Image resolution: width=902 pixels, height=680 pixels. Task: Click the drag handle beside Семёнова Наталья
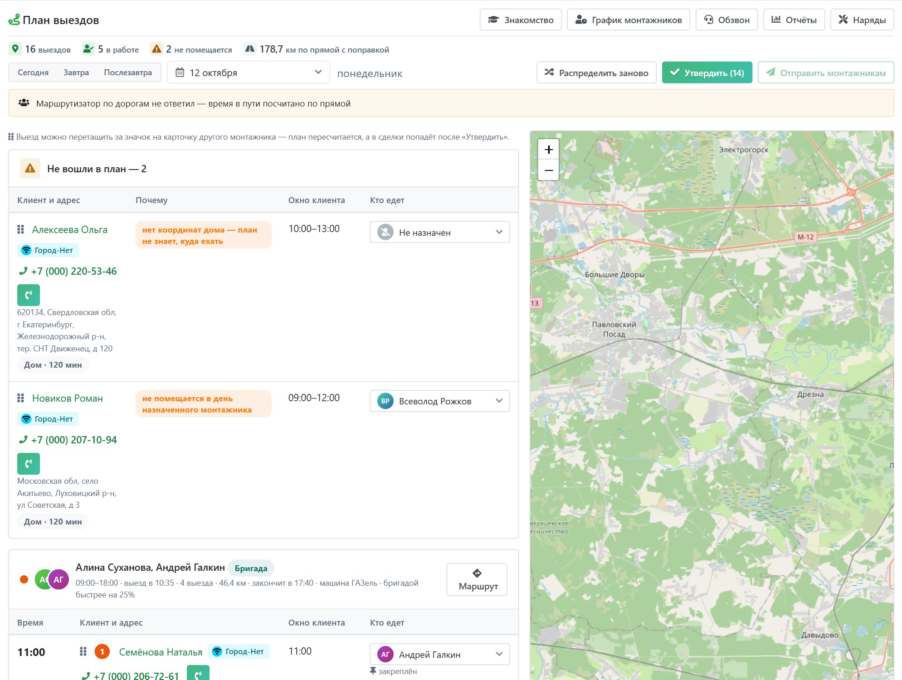(83, 651)
